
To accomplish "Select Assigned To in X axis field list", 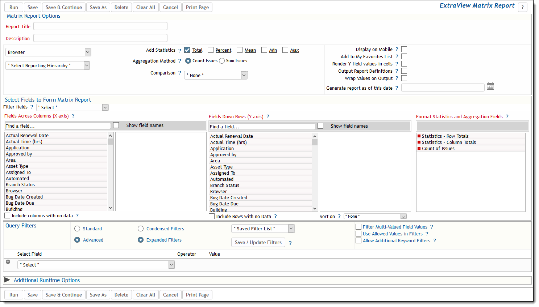I will (56, 172).
